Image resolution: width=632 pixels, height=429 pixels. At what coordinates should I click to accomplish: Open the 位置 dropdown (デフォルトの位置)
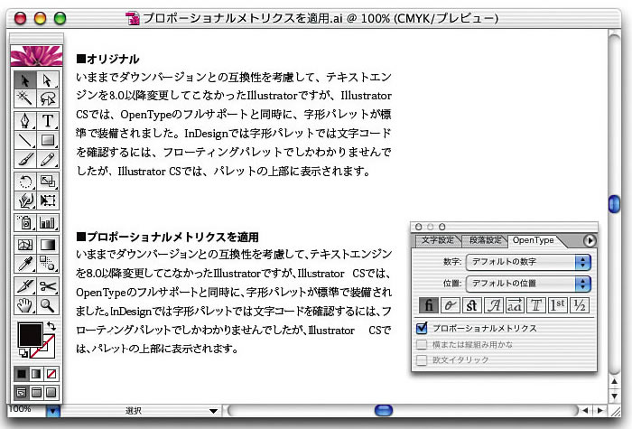pos(528,284)
